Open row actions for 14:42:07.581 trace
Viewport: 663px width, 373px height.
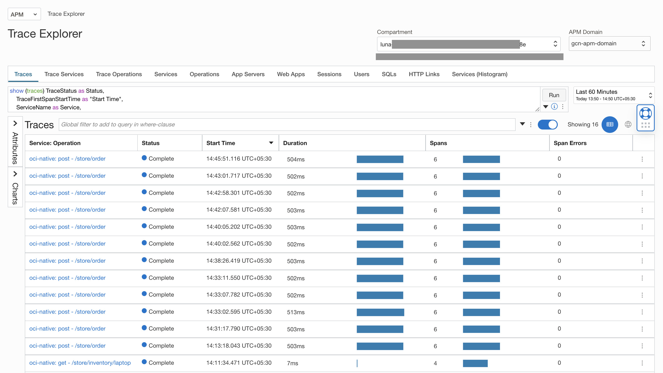[x=642, y=210]
